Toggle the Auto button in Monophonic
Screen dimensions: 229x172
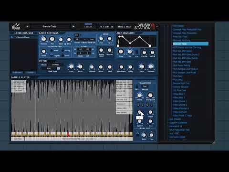point(52,50)
